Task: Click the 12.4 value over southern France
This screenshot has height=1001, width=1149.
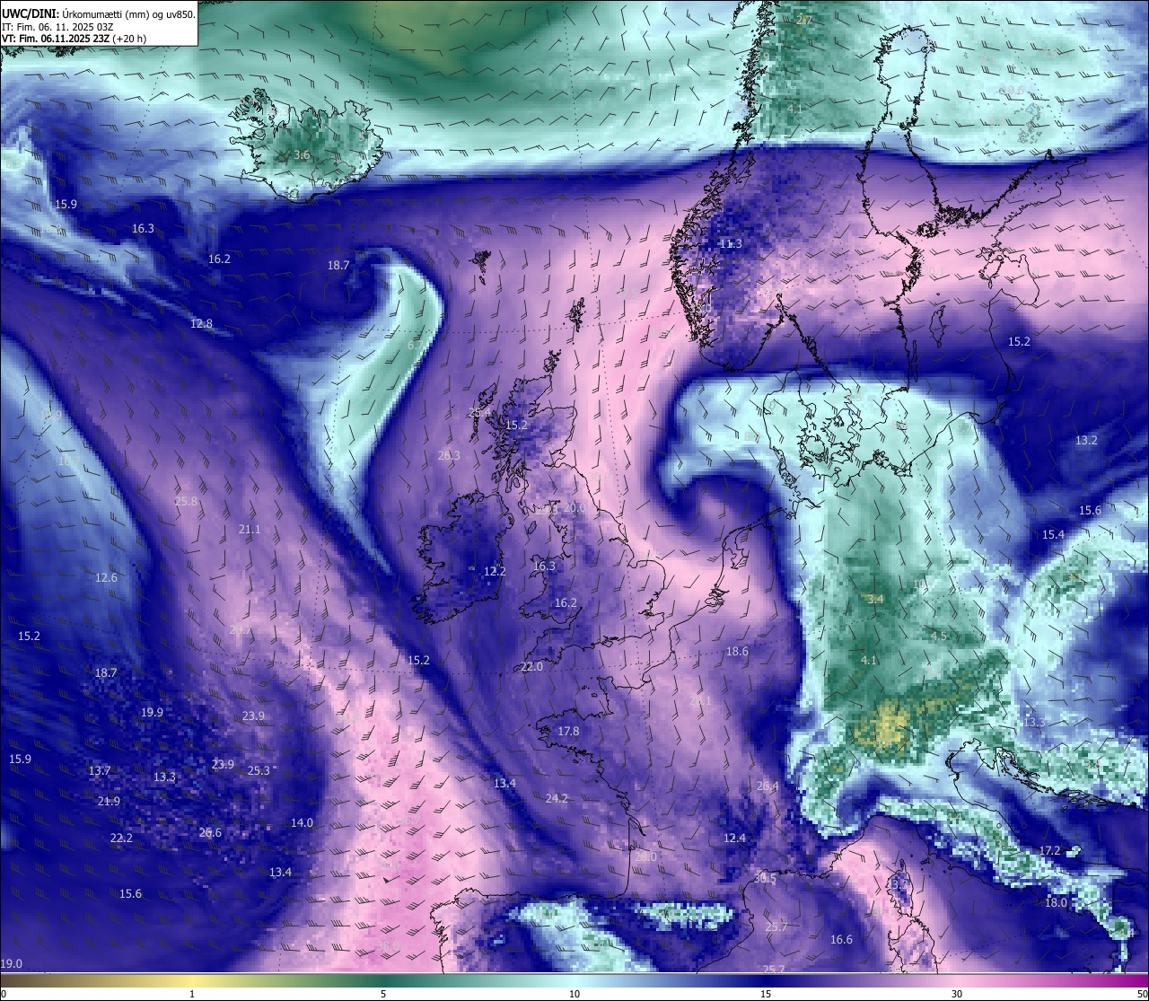Action: pos(734,839)
